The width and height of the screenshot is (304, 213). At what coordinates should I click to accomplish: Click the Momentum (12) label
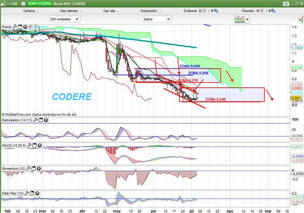tap(13, 169)
